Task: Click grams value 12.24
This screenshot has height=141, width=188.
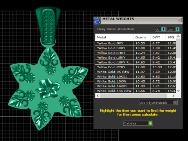Action: 140,53
